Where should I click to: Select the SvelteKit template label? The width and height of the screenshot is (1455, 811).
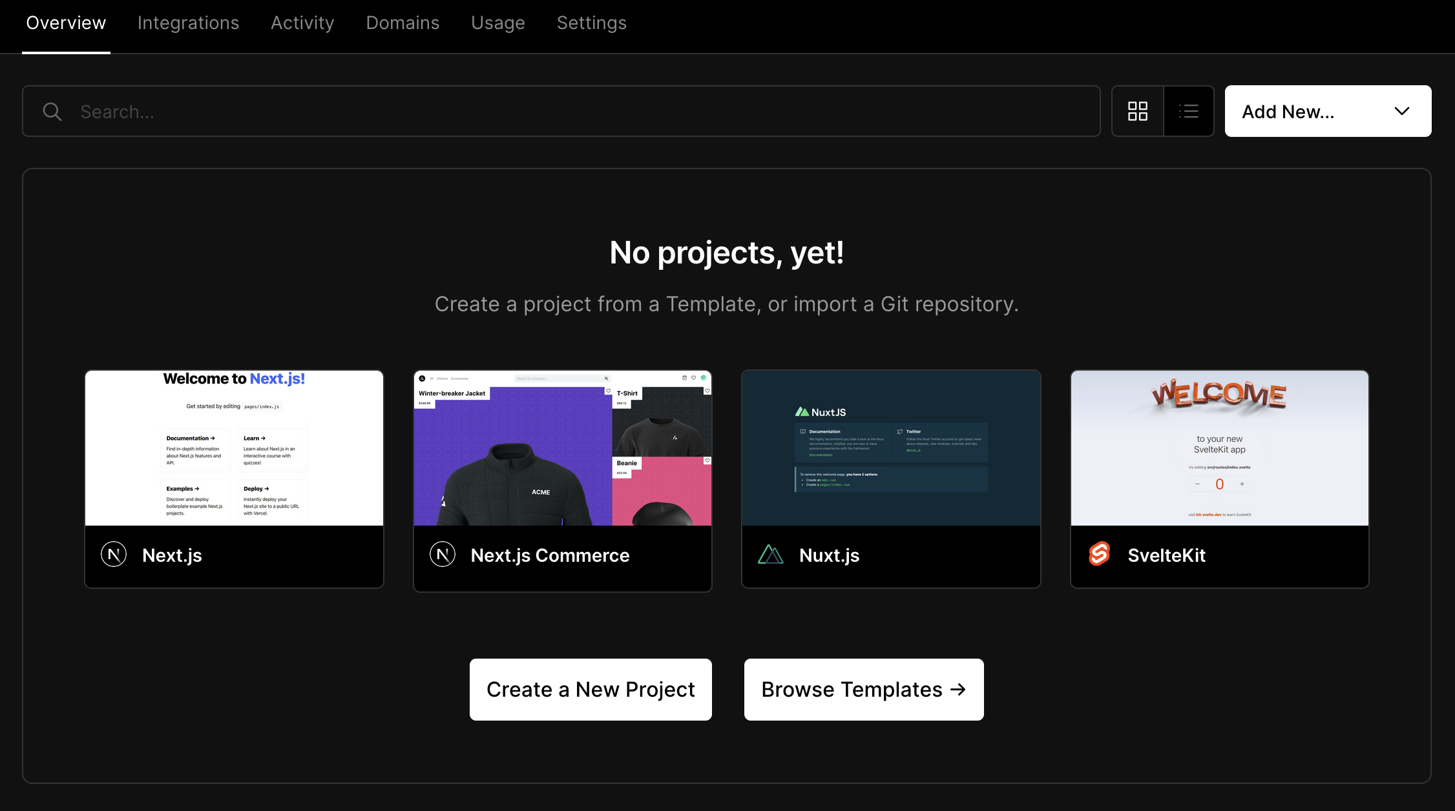point(1166,555)
